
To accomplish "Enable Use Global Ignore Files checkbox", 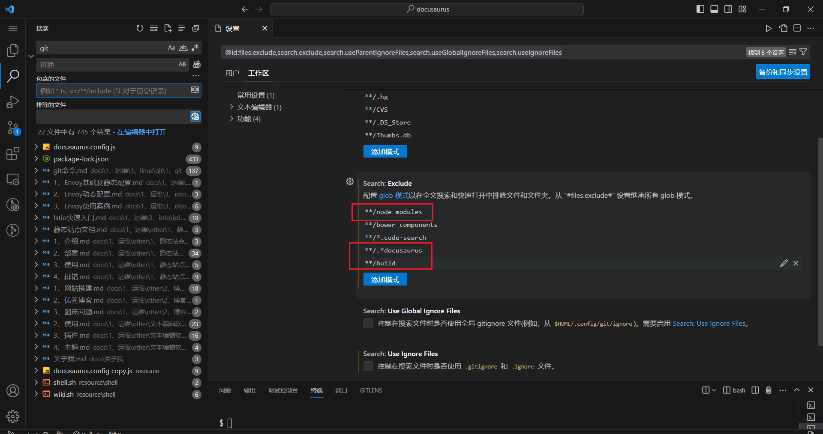I will (368, 324).
